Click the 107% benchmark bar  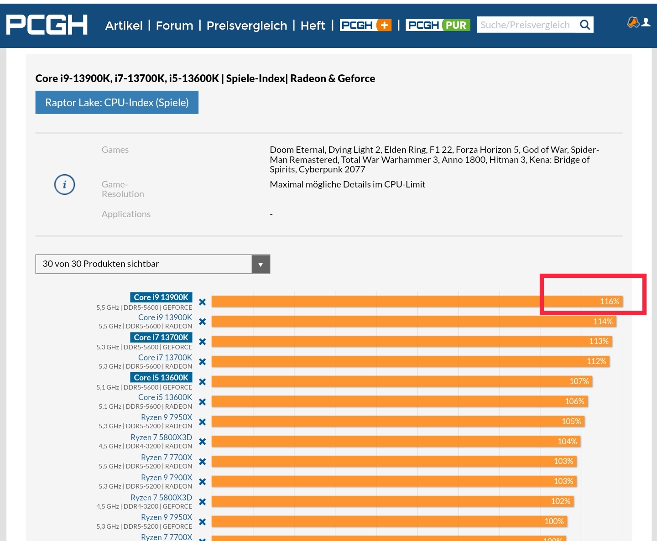[402, 381]
